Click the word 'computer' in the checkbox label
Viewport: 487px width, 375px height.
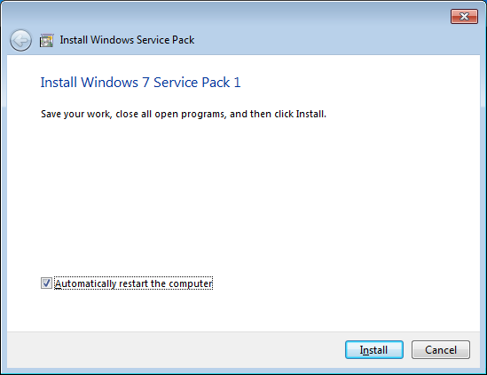coord(191,283)
